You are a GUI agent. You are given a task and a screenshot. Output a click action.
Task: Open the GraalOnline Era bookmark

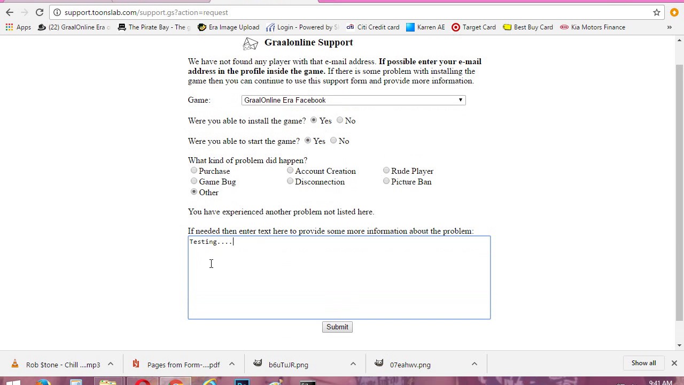74,27
